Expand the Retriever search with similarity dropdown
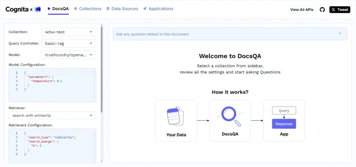This screenshot has height=167, width=356. point(52,115)
